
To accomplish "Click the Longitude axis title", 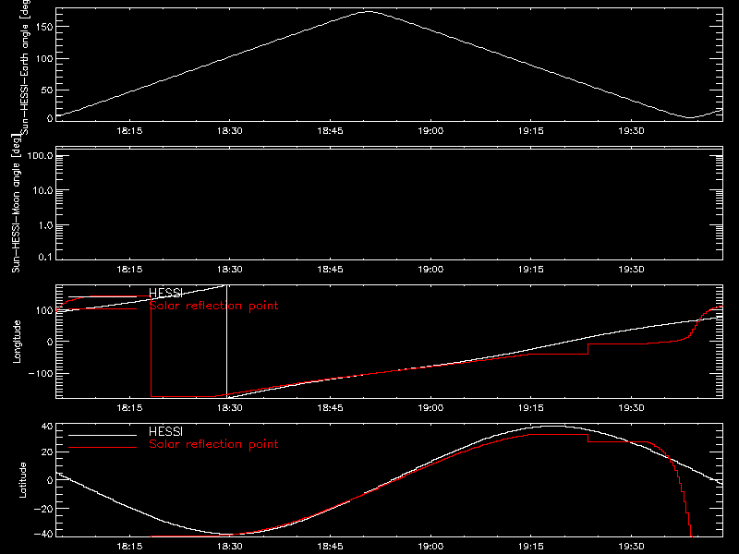I will point(17,342).
